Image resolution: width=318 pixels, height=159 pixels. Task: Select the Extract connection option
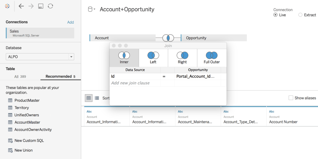[x=300, y=15]
